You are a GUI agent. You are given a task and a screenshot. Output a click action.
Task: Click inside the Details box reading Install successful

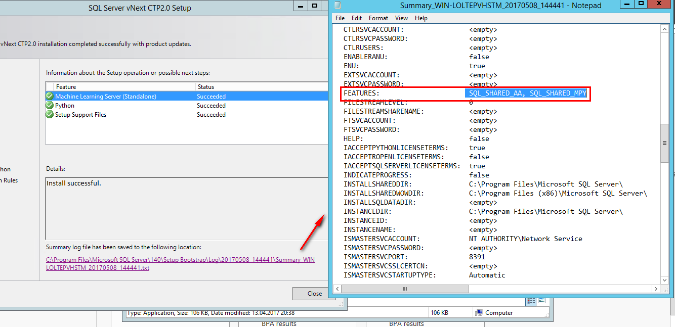pos(187,208)
